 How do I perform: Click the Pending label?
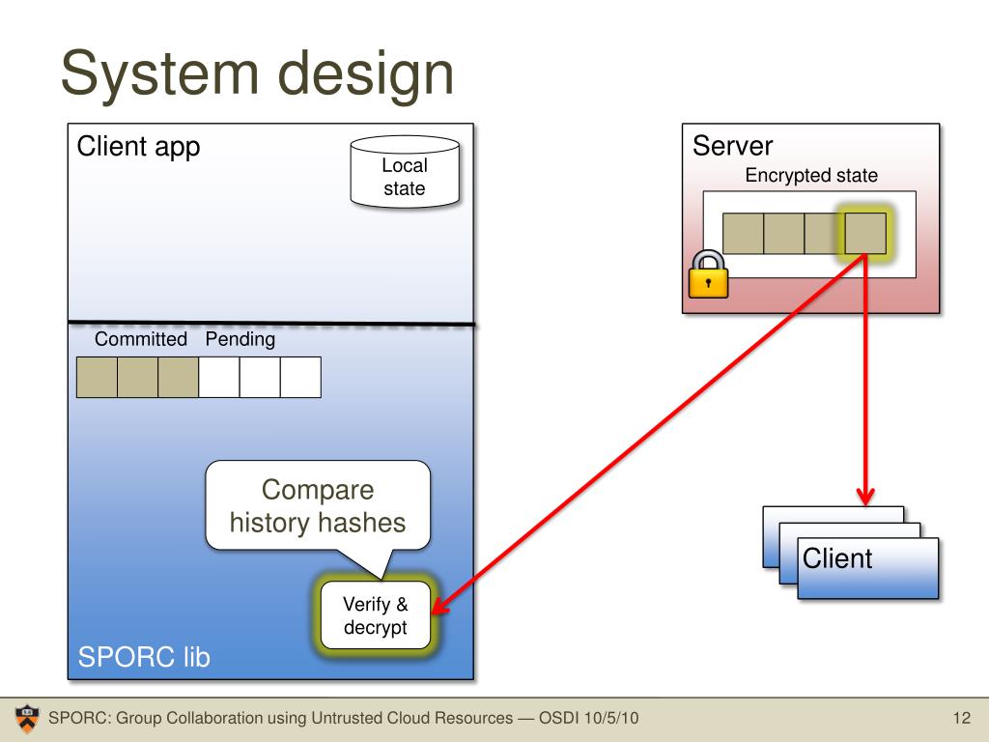[x=240, y=339]
